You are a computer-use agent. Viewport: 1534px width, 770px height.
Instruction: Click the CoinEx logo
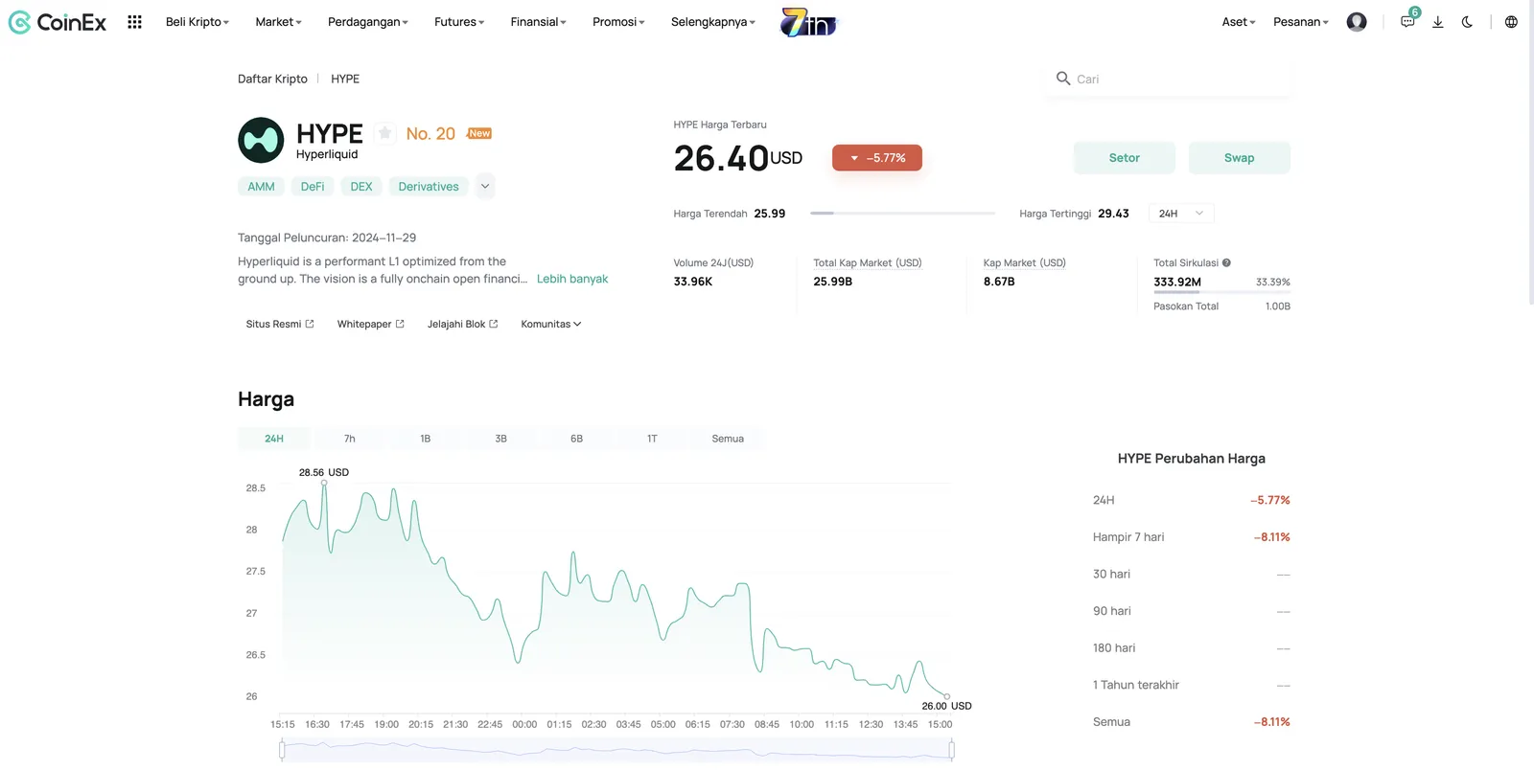[x=58, y=22]
